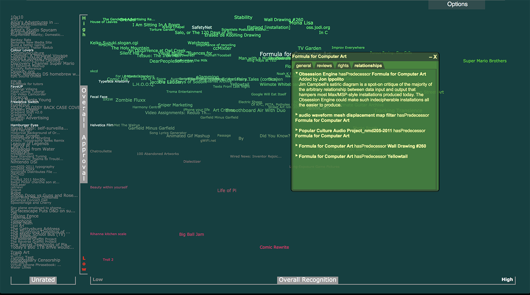Open Big Ball Jam project
The image size is (530, 295).
pos(191,234)
